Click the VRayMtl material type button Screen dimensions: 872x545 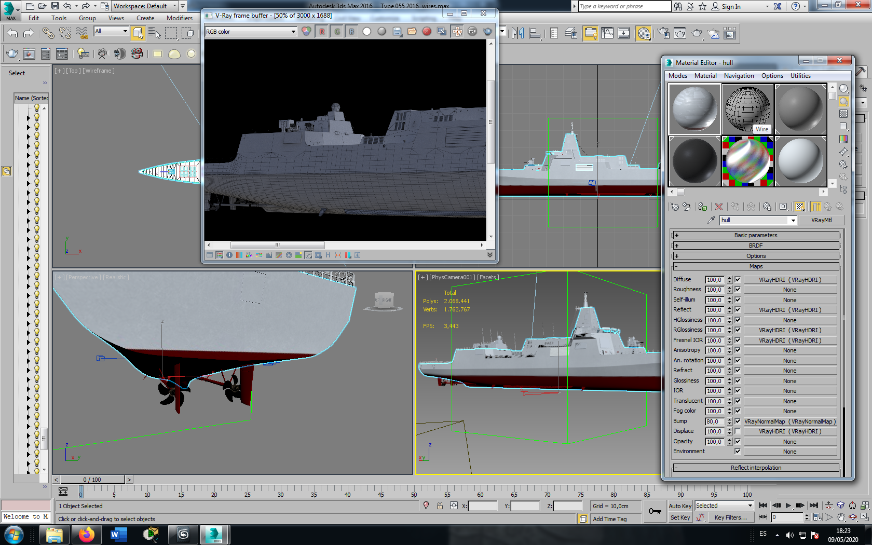click(x=821, y=221)
